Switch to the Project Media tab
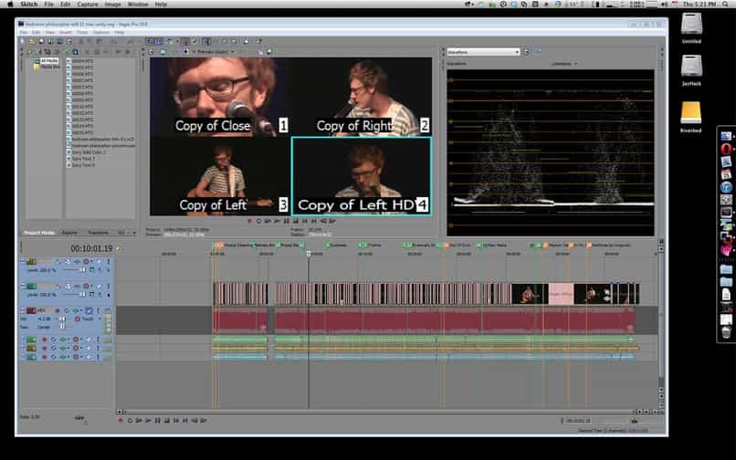 (x=39, y=233)
